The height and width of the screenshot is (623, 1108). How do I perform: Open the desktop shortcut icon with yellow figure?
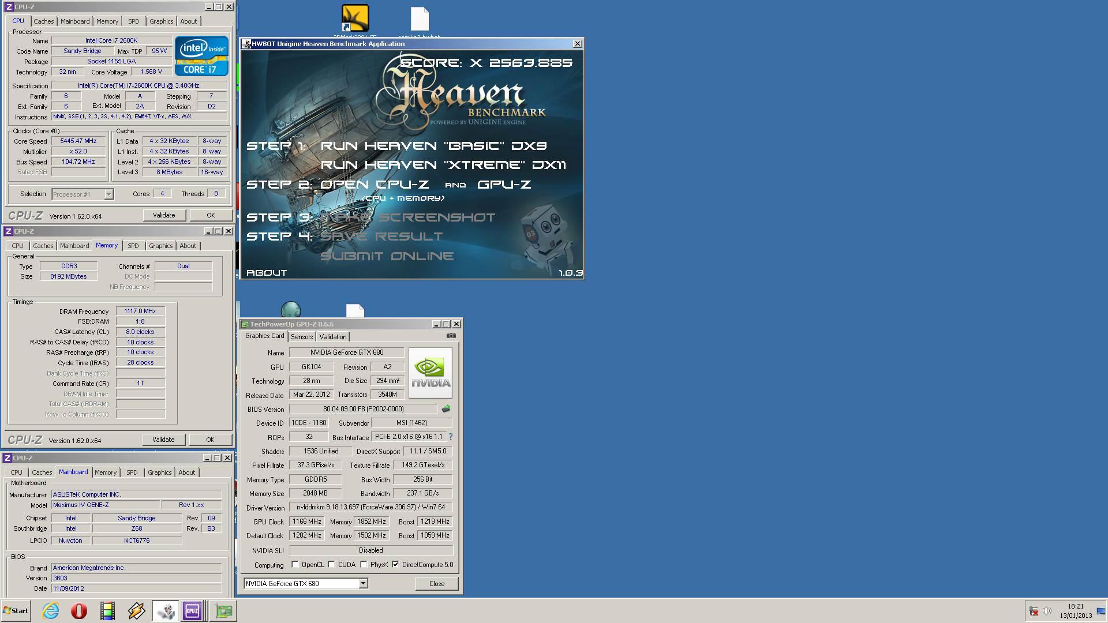pyautogui.click(x=355, y=18)
